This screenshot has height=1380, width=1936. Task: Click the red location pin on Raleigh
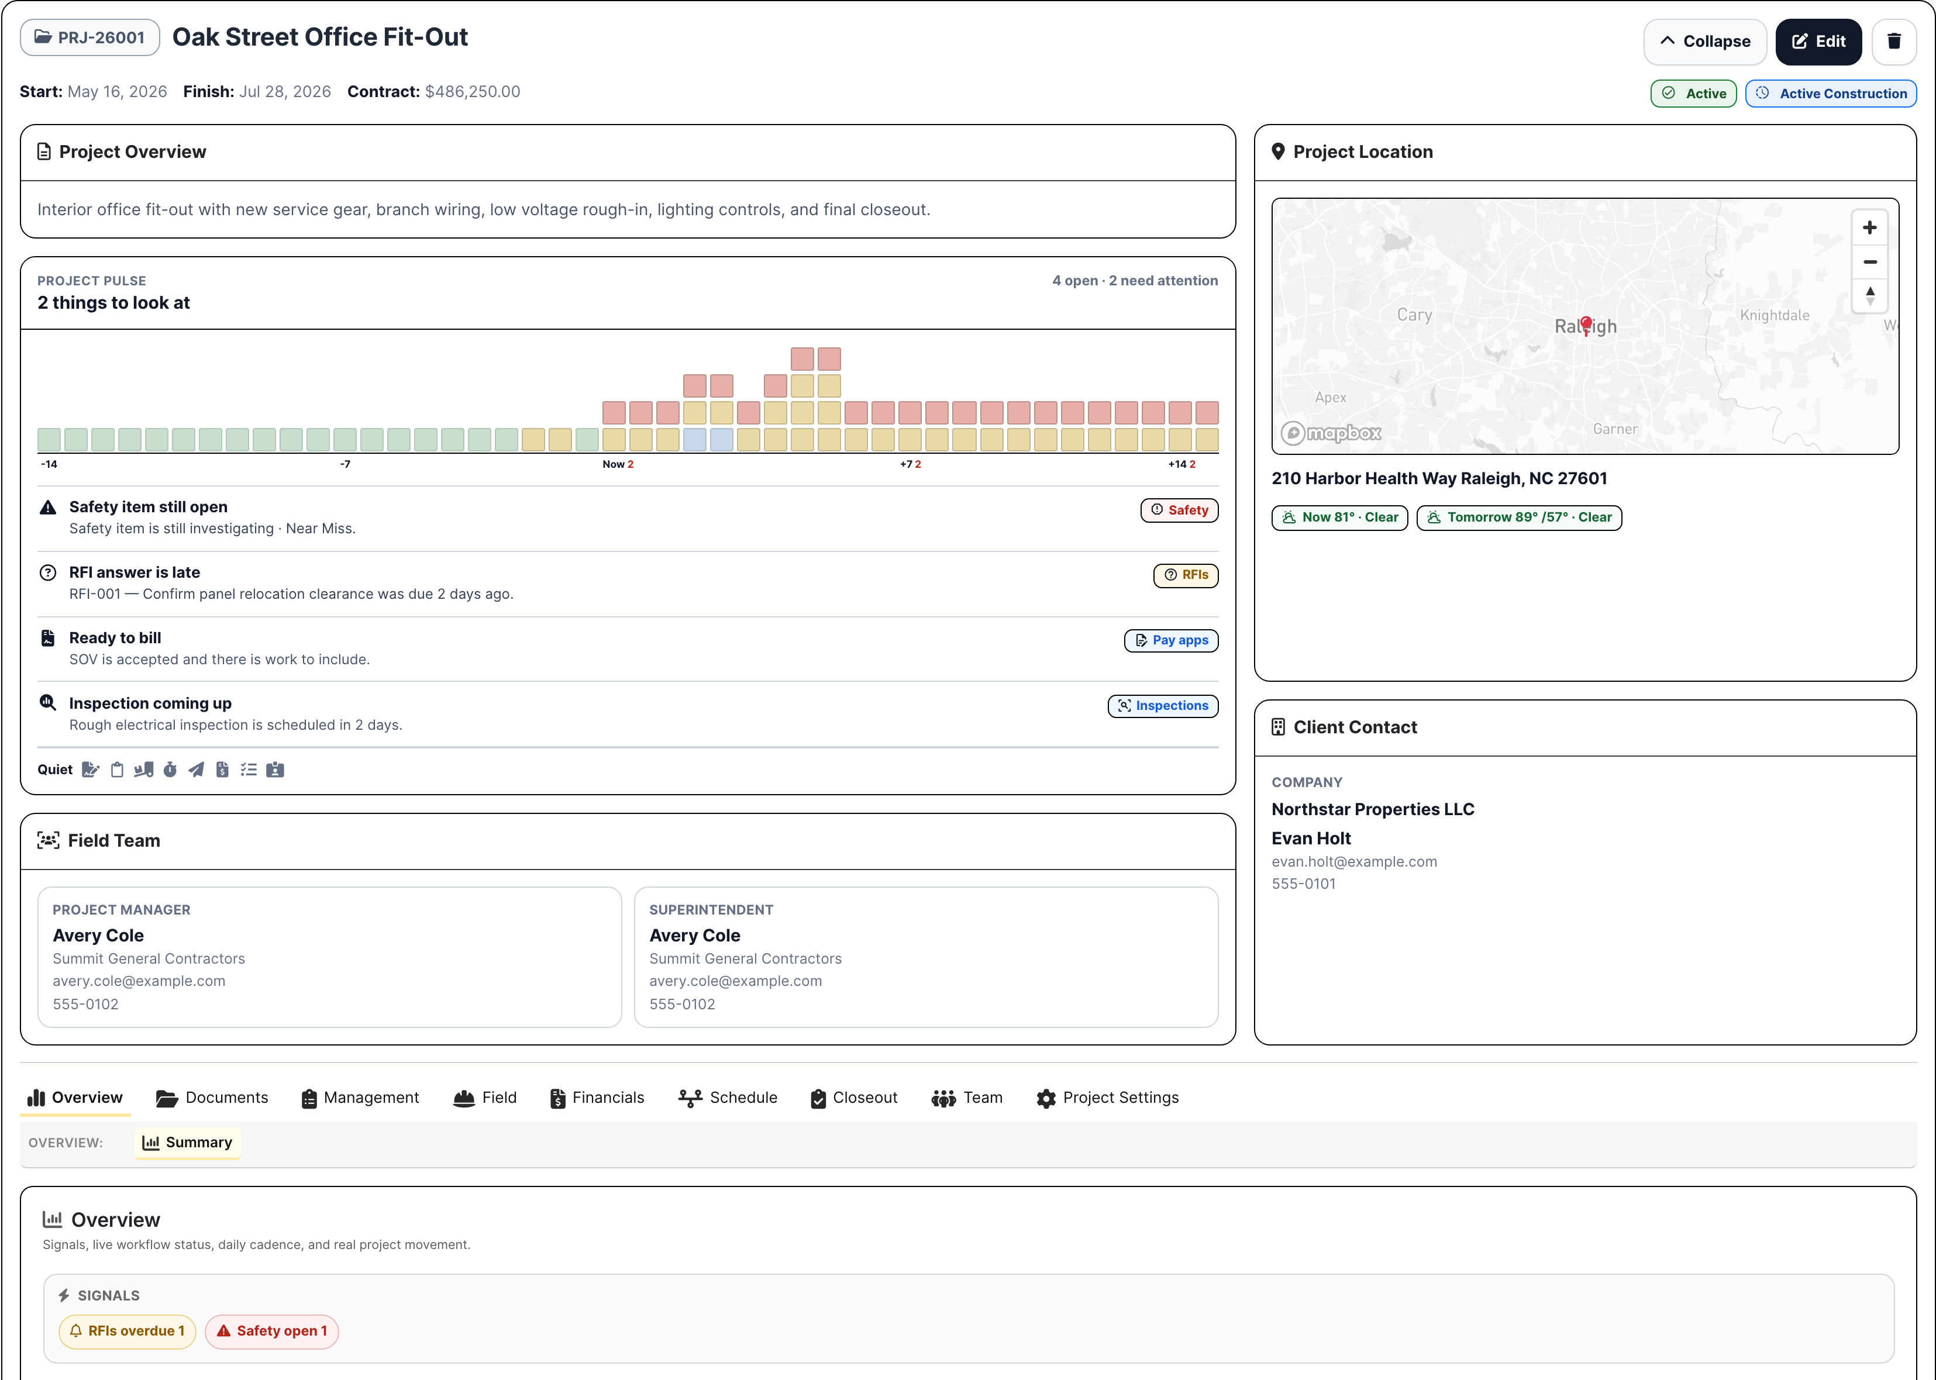1586,326
